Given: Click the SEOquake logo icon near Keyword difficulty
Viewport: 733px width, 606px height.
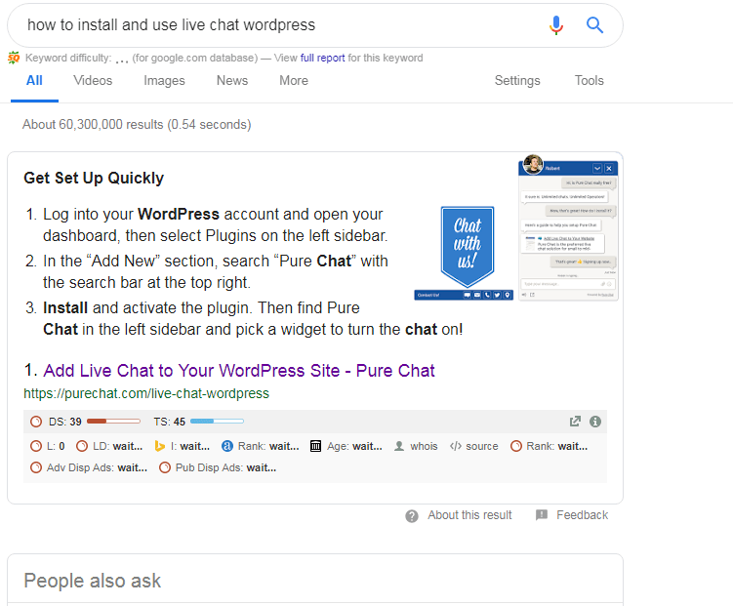Looking at the screenshot, I should pyautogui.click(x=14, y=58).
